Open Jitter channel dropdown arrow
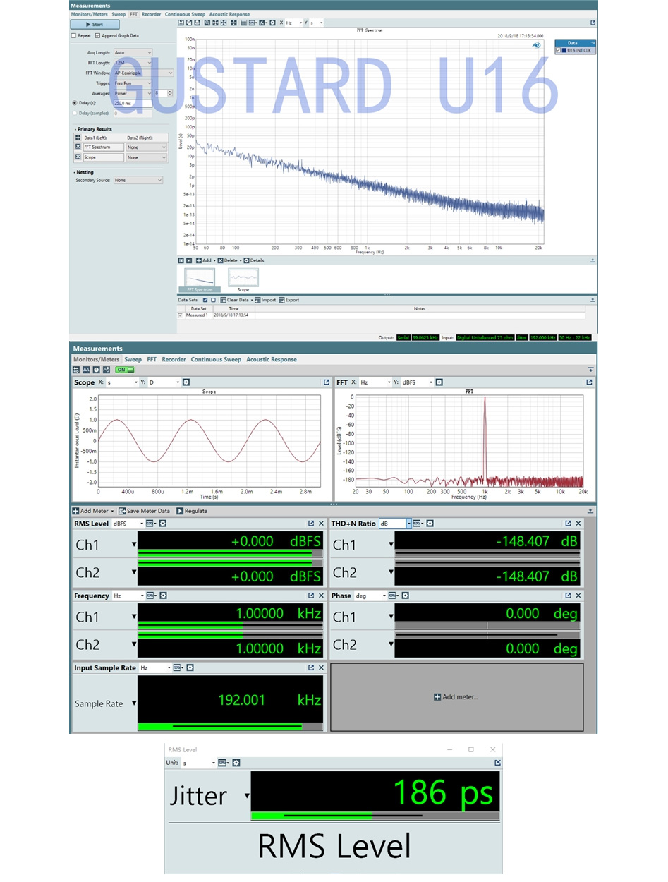This screenshot has height=882, width=668. (247, 796)
